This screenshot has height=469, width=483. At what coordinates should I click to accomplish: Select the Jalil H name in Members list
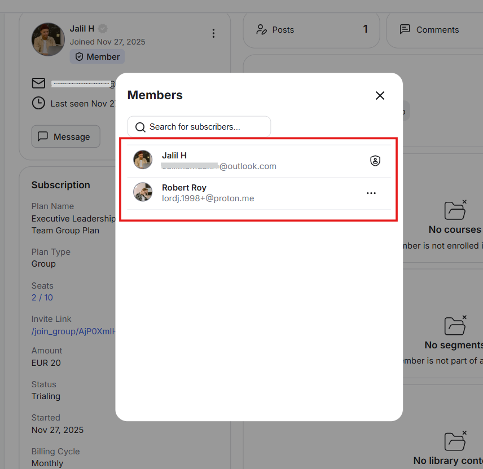pos(174,156)
